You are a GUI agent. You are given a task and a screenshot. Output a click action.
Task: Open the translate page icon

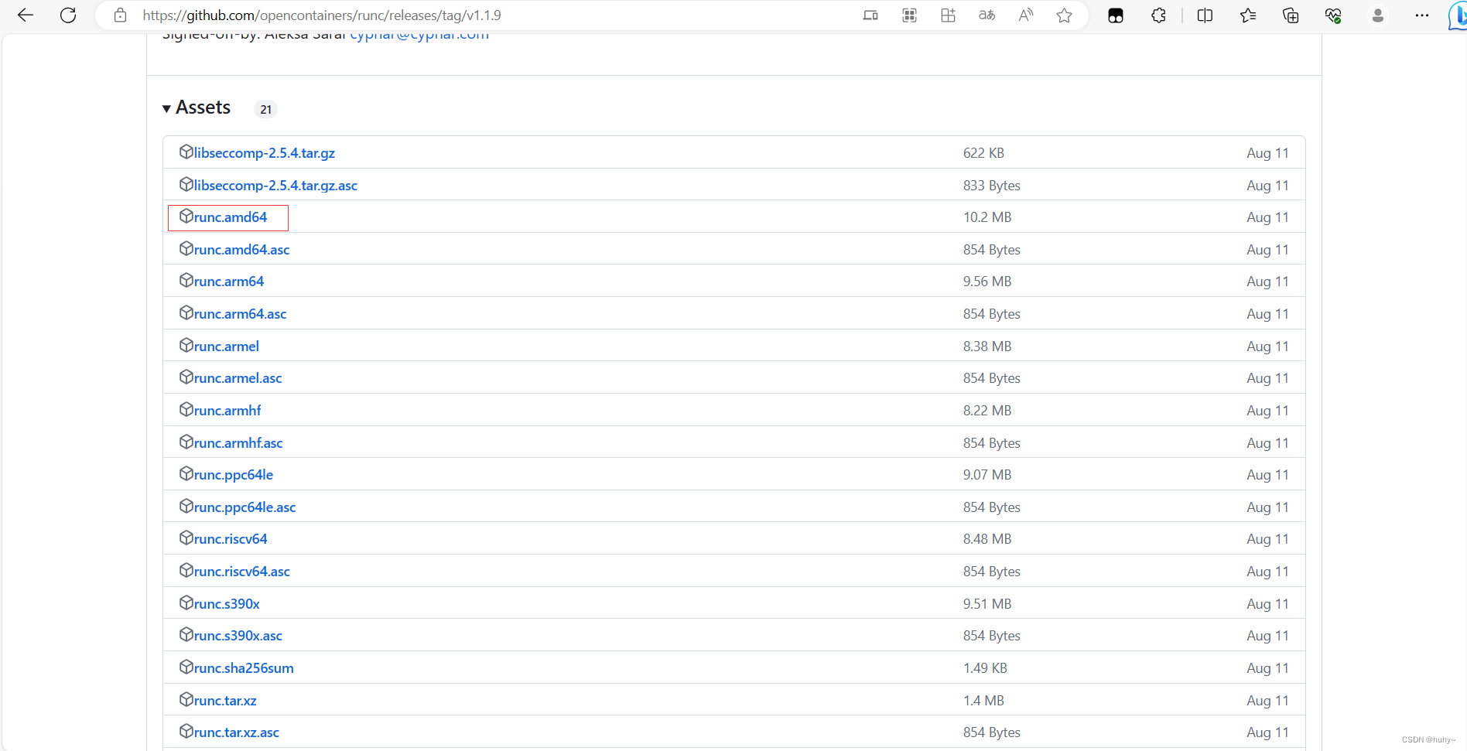point(987,15)
